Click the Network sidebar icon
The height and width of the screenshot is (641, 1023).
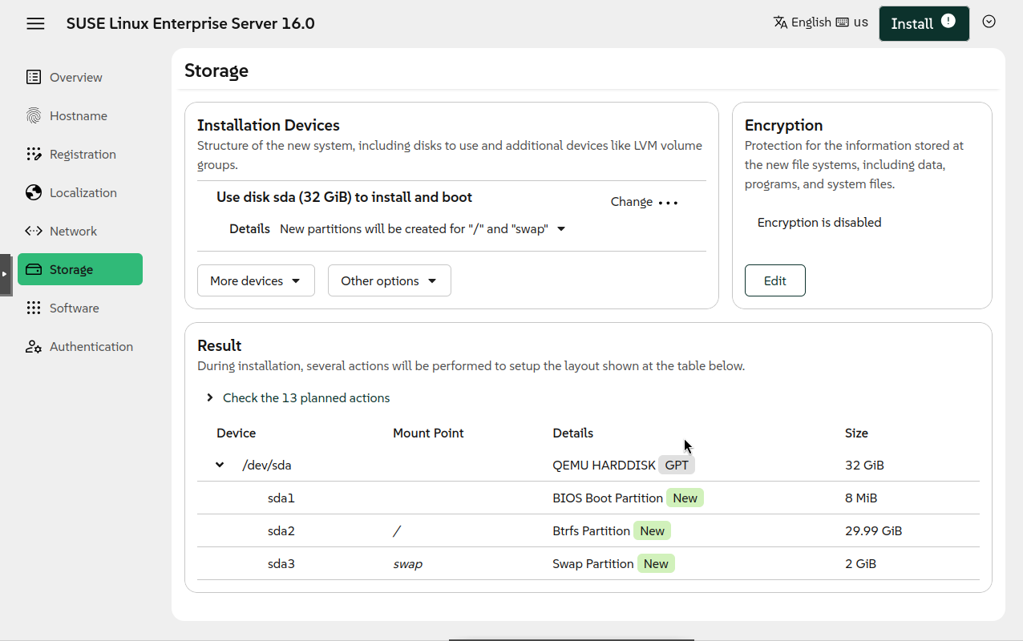(x=34, y=231)
